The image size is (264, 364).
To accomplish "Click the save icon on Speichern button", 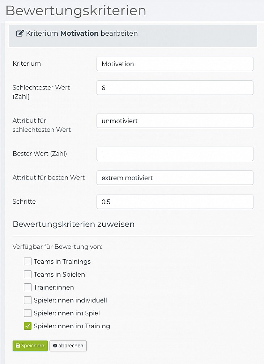I will pyautogui.click(x=18, y=346).
